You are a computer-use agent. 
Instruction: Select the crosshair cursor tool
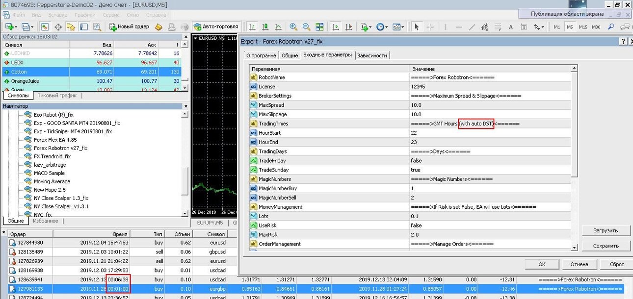point(430,27)
